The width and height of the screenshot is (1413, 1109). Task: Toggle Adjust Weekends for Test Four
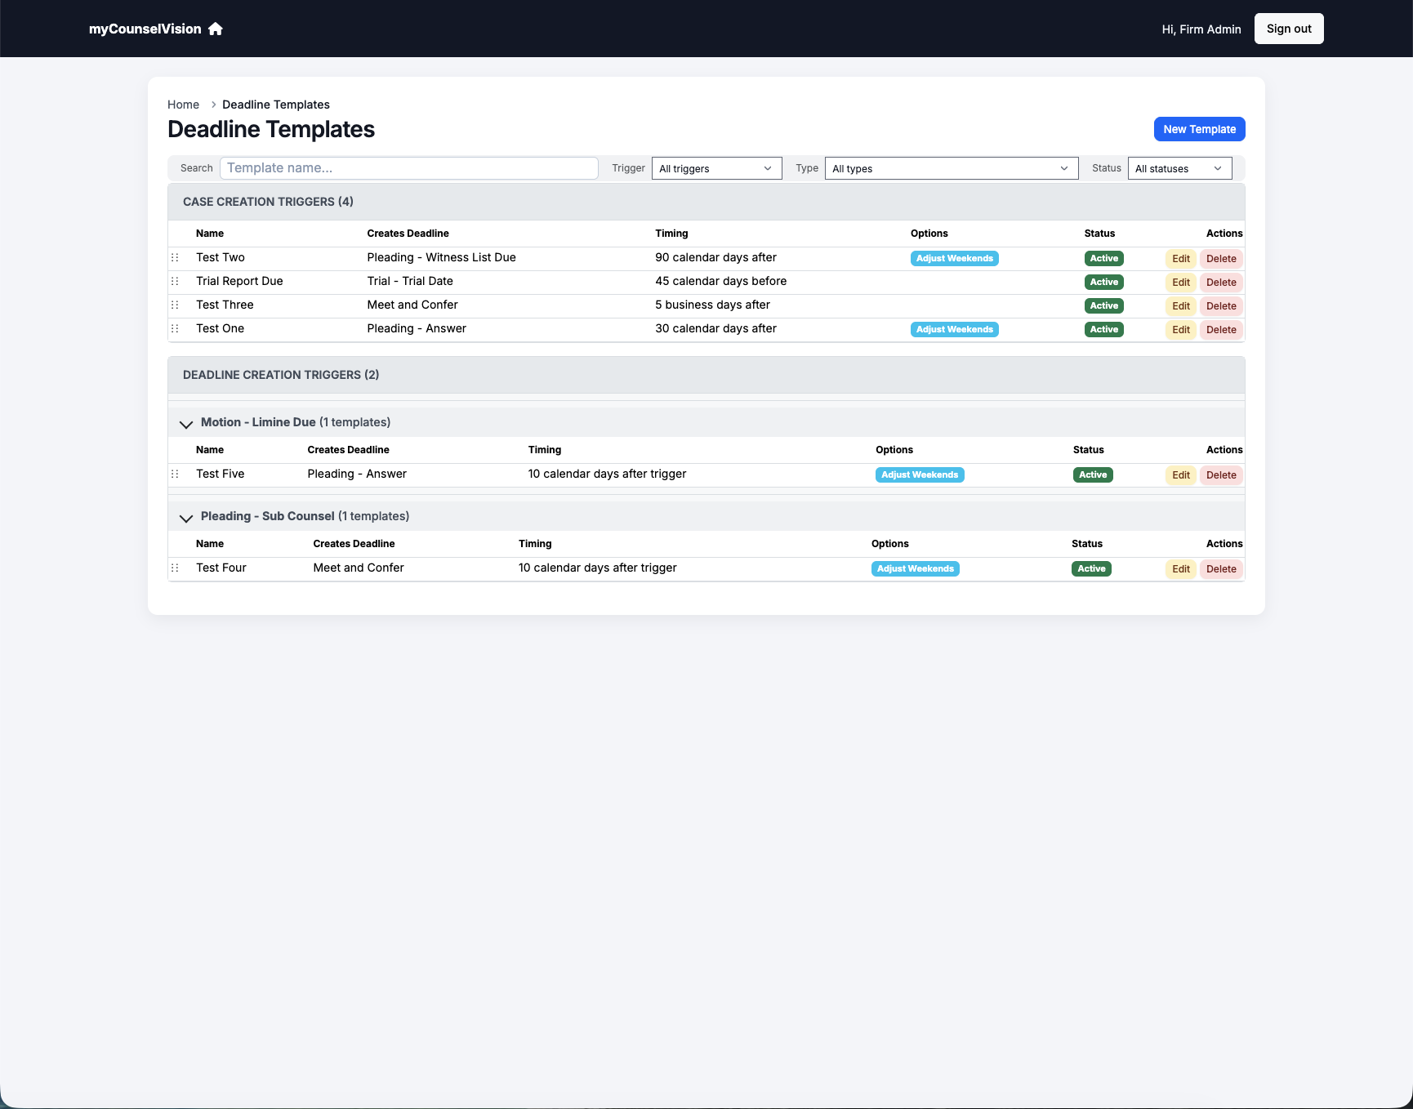[915, 568]
